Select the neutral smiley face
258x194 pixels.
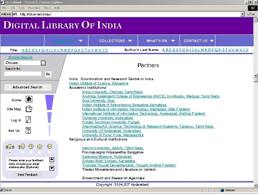coord(40,147)
